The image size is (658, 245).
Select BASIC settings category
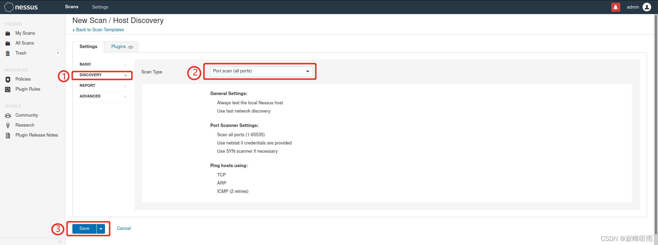(x=103, y=65)
